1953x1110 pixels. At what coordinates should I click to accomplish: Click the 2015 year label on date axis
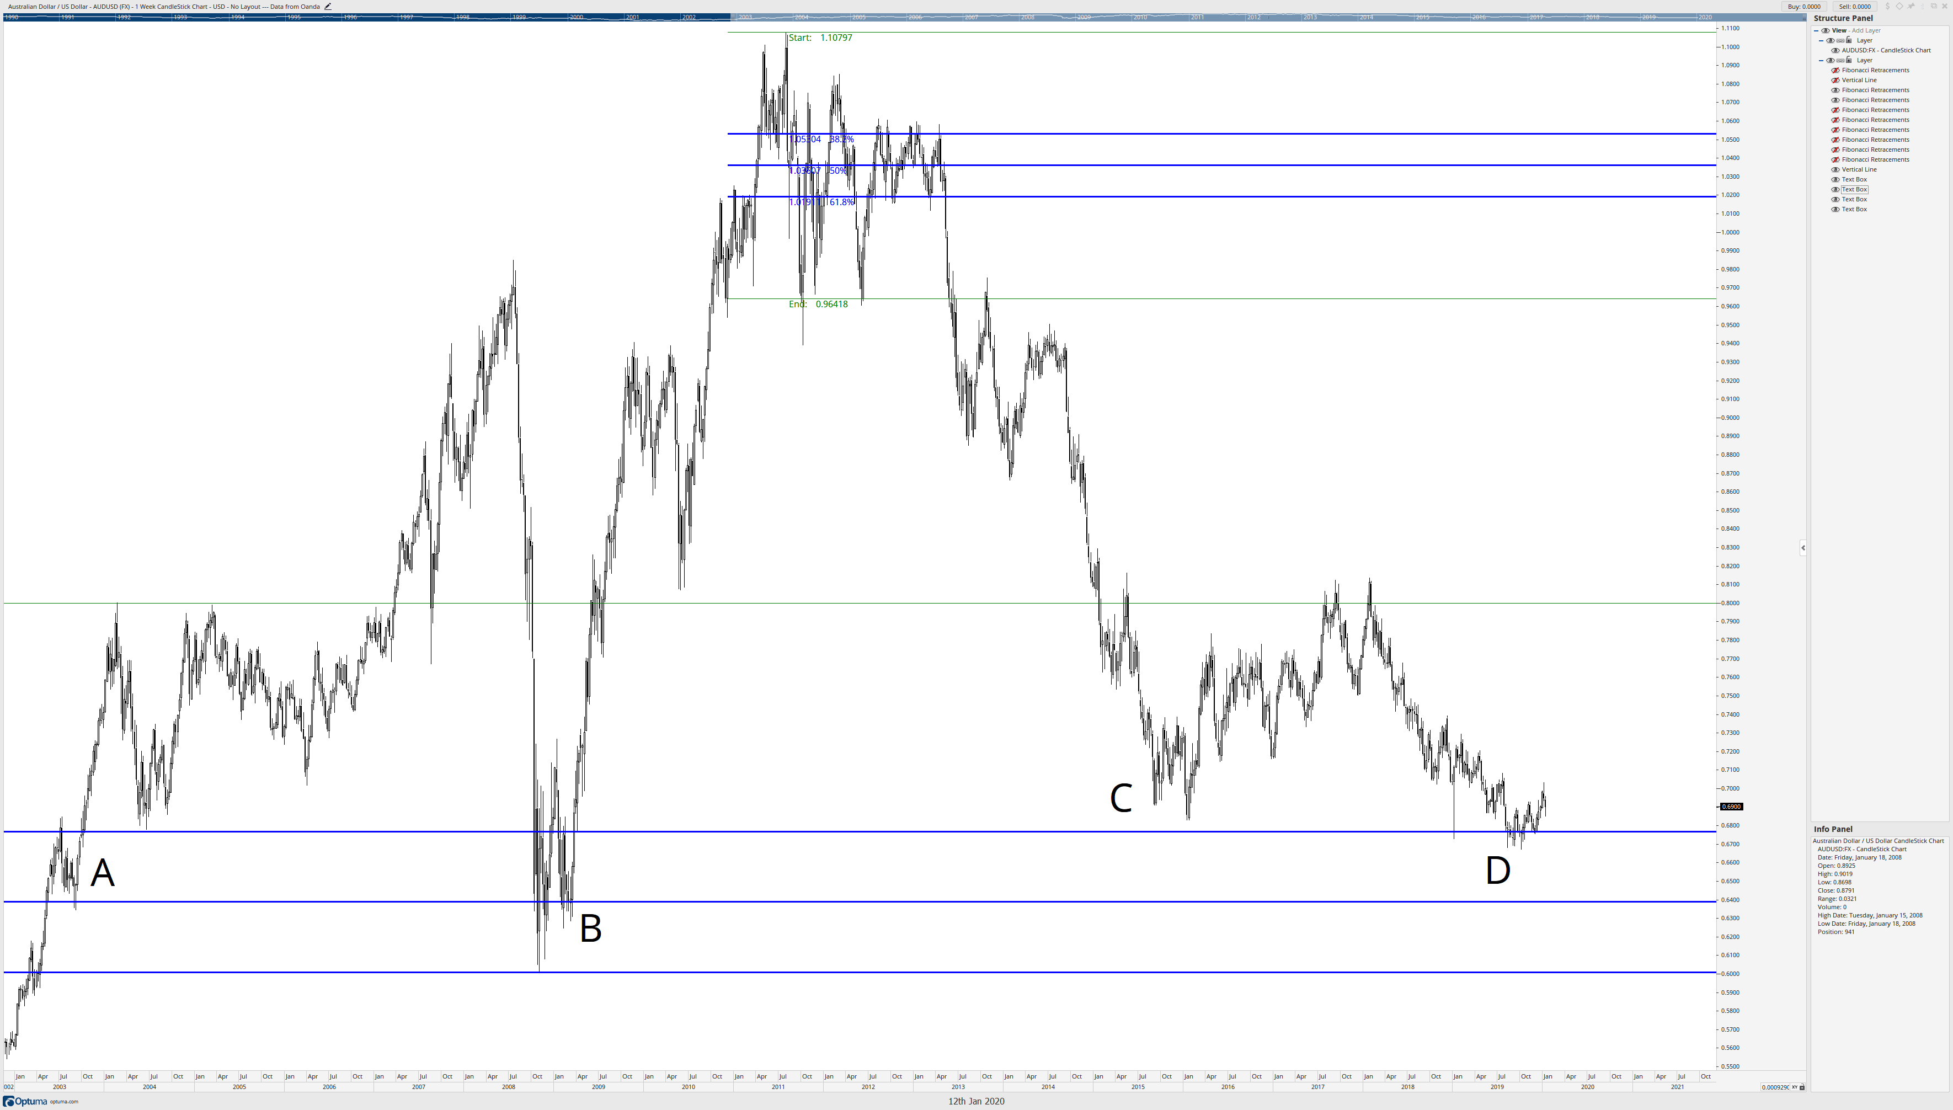(x=1138, y=1087)
